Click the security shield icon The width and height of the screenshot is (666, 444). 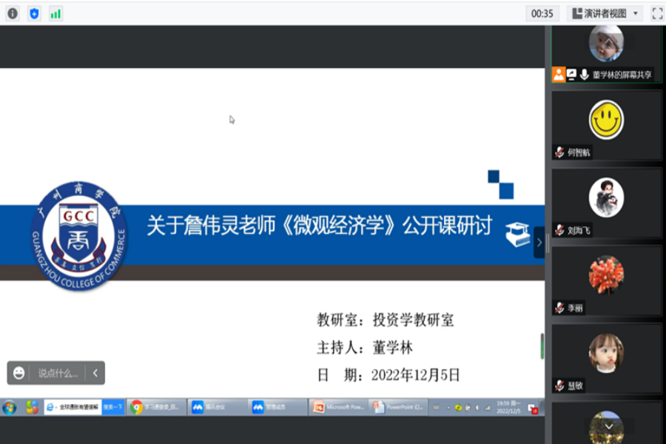[x=33, y=13]
